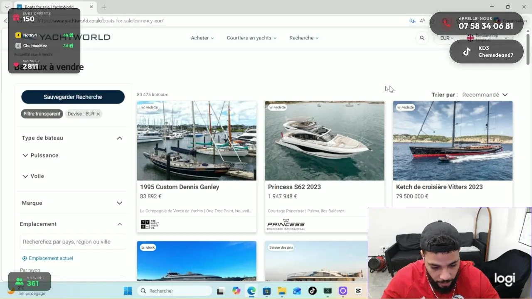
Task: Click the Sauvegarder Recherche button
Action: [x=73, y=97]
